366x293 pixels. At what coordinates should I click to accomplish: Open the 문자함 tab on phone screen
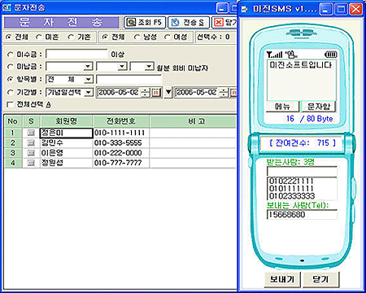[x=319, y=107]
